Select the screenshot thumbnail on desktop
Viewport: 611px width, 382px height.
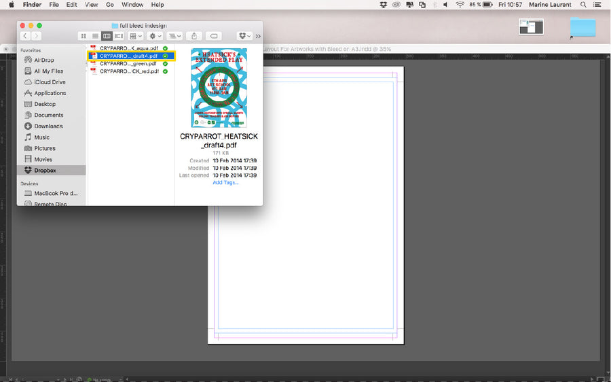(531, 27)
